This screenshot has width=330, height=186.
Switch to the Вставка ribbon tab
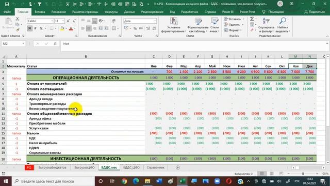click(40, 12)
